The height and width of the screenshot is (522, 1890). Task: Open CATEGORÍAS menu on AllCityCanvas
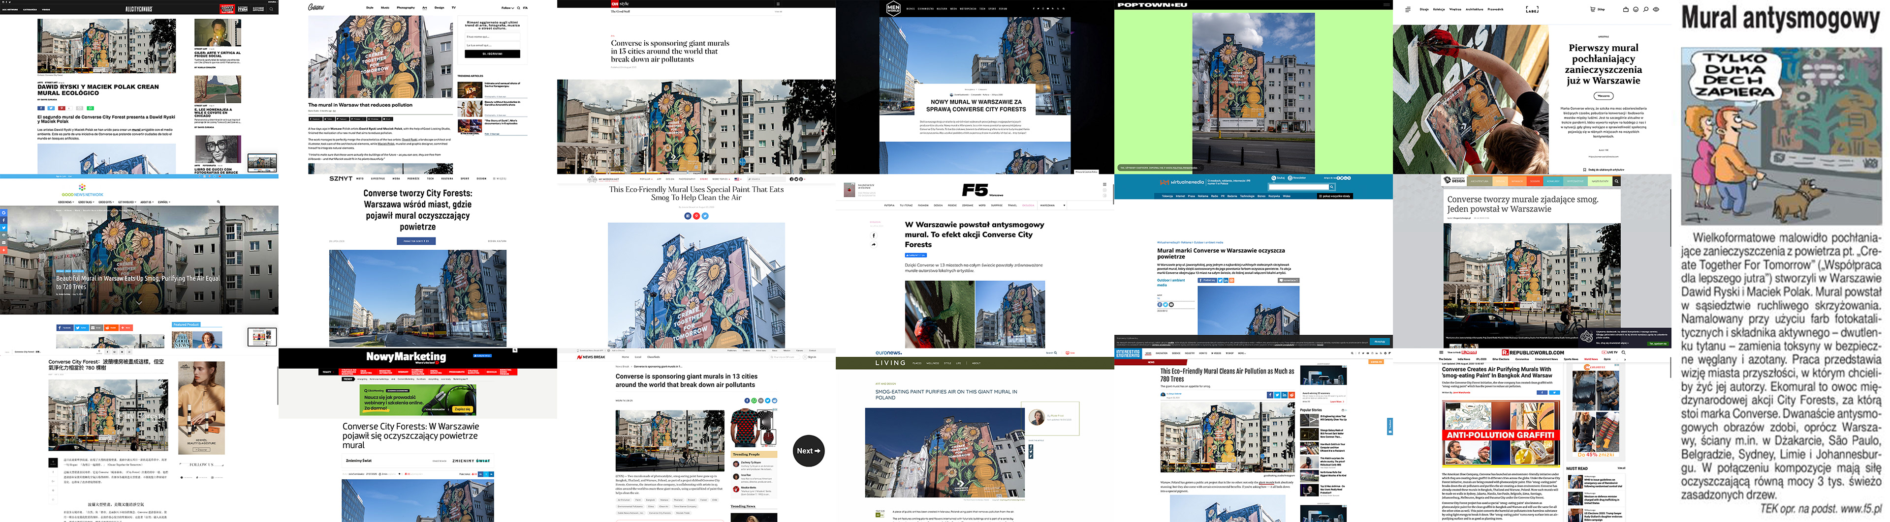click(30, 9)
